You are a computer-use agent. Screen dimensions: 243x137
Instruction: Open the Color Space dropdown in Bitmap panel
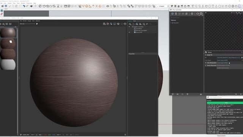point(230,60)
